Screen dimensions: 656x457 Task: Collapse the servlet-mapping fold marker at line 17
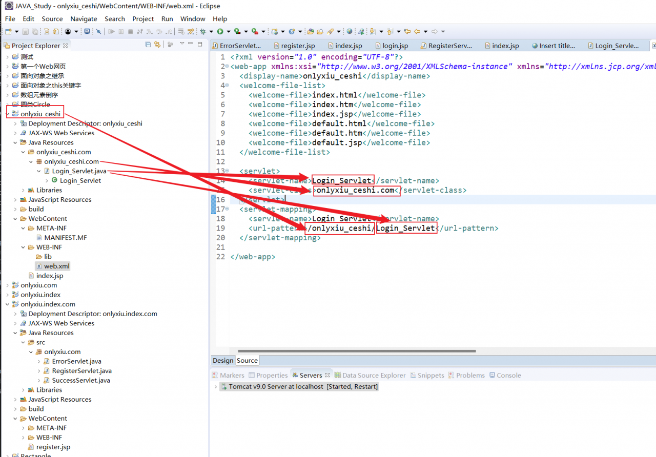coord(227,209)
